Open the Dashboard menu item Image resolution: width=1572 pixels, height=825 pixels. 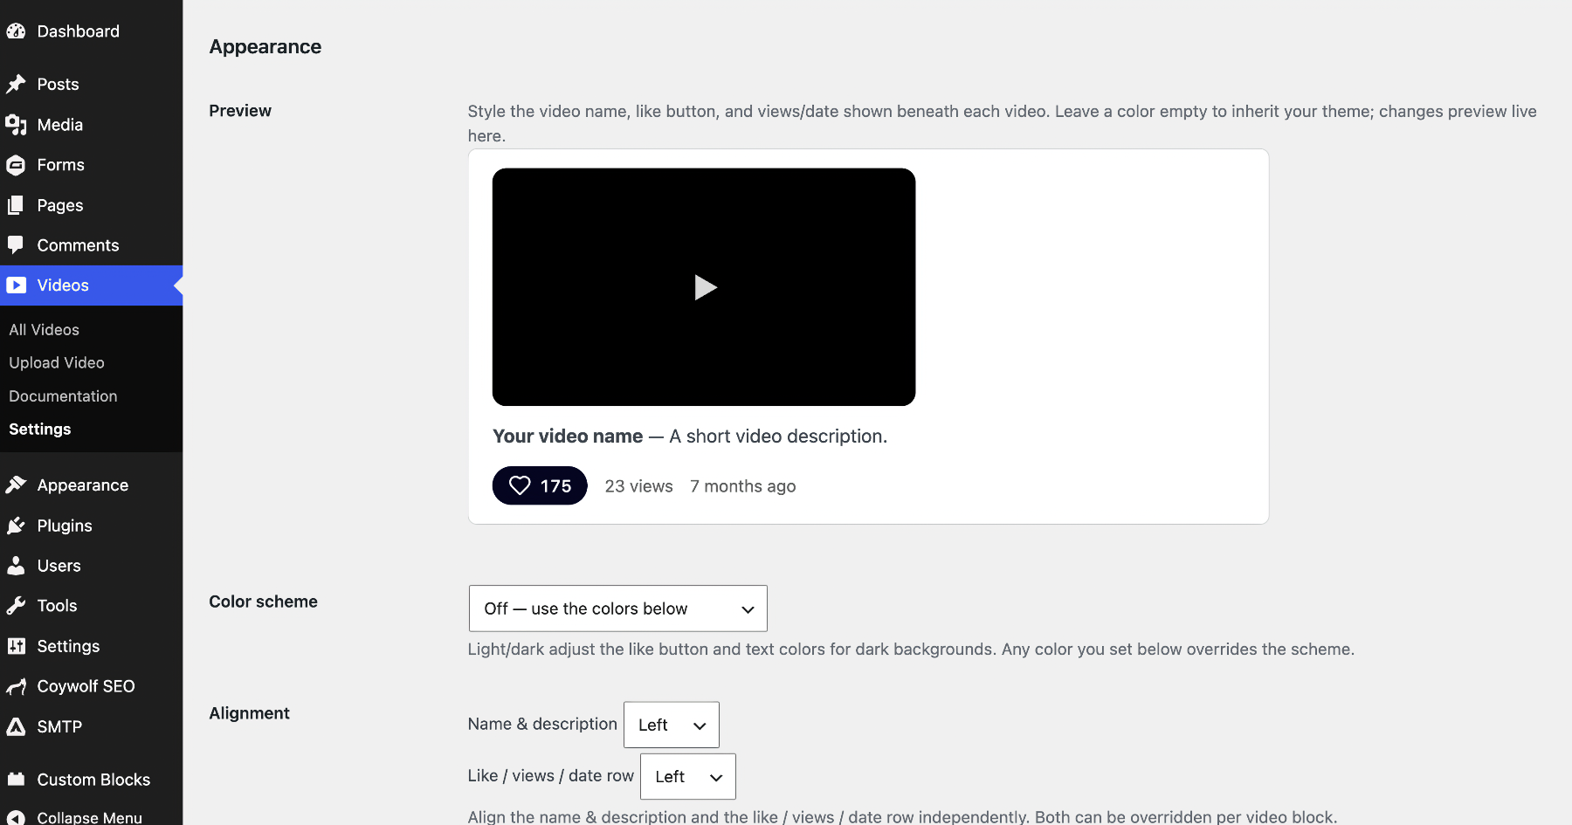tap(91, 31)
